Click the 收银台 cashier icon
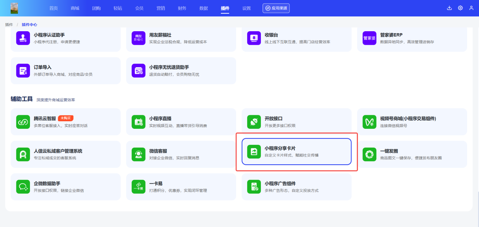This screenshot has width=479, height=227. click(254, 38)
